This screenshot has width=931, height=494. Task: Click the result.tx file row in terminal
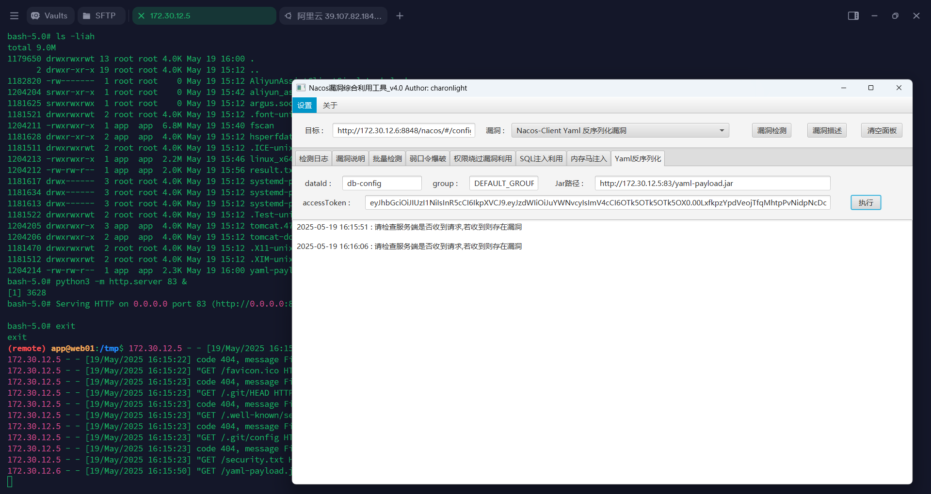point(149,170)
